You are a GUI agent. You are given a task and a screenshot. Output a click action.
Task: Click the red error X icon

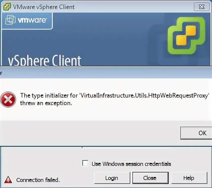tap(8, 100)
